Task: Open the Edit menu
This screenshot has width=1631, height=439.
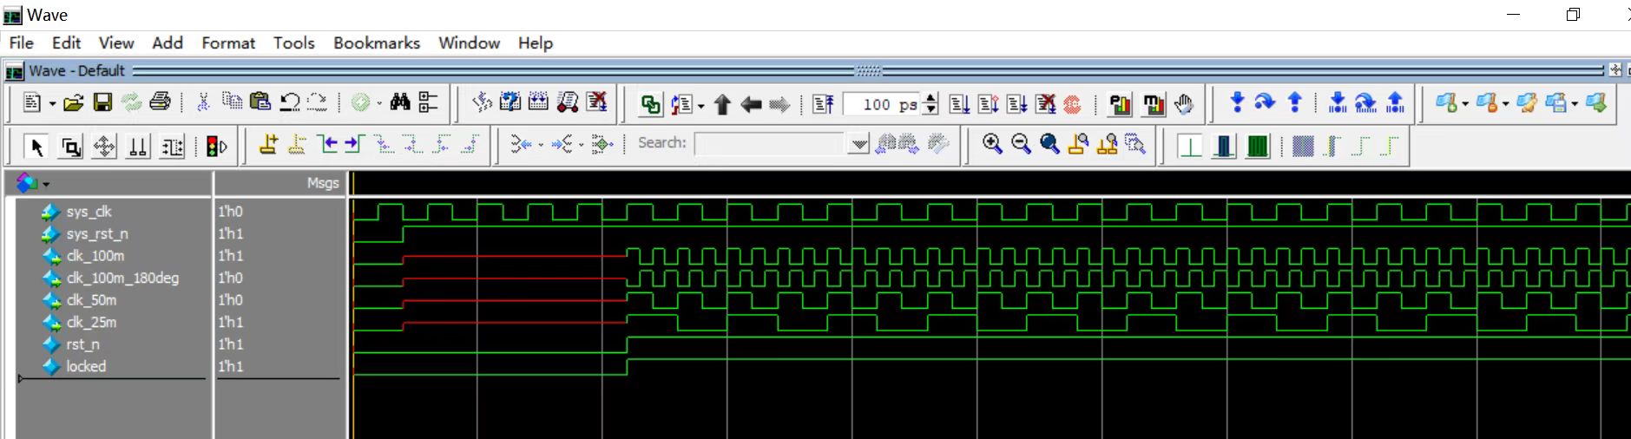Action: [66, 43]
